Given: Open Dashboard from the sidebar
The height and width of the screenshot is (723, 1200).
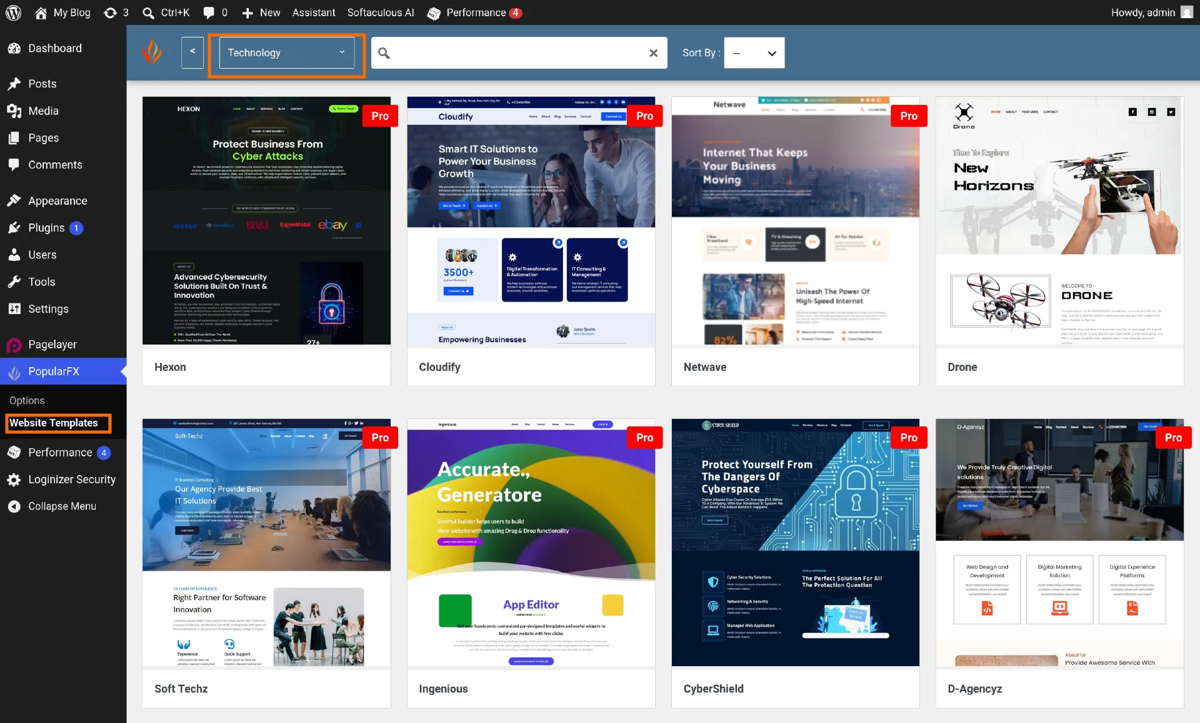Looking at the screenshot, I should pyautogui.click(x=55, y=48).
